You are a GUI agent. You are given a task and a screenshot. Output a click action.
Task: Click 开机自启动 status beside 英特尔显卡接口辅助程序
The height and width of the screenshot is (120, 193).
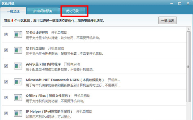[x=72, y=64]
